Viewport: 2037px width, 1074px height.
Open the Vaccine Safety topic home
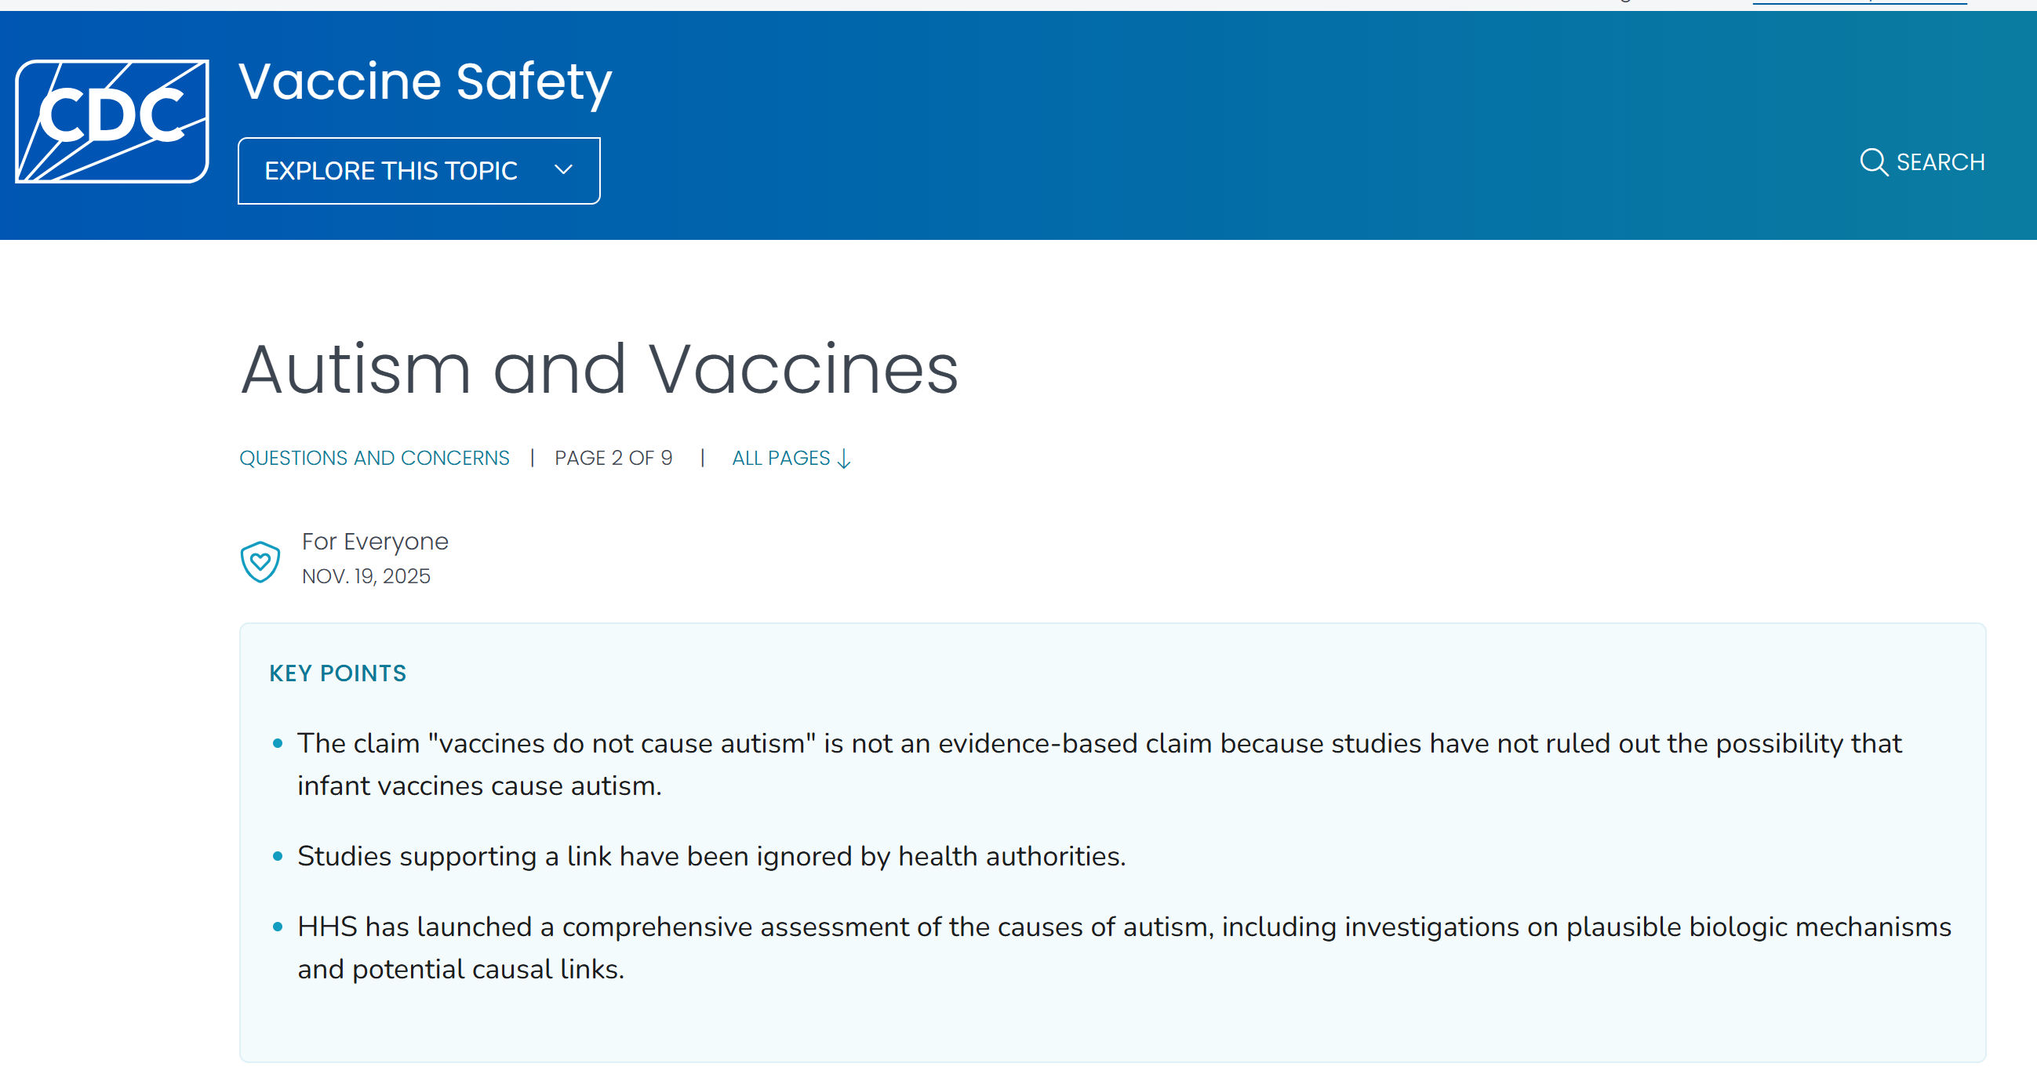coord(424,82)
